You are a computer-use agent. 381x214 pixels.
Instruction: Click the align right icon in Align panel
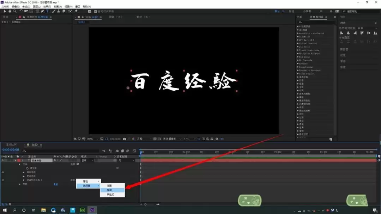[x=355, y=33]
